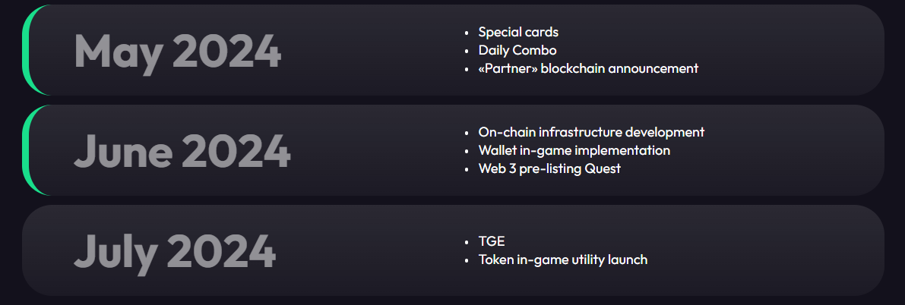The width and height of the screenshot is (905, 305).
Task: Click bullet point beside Daily Combo
Action: click(467, 52)
